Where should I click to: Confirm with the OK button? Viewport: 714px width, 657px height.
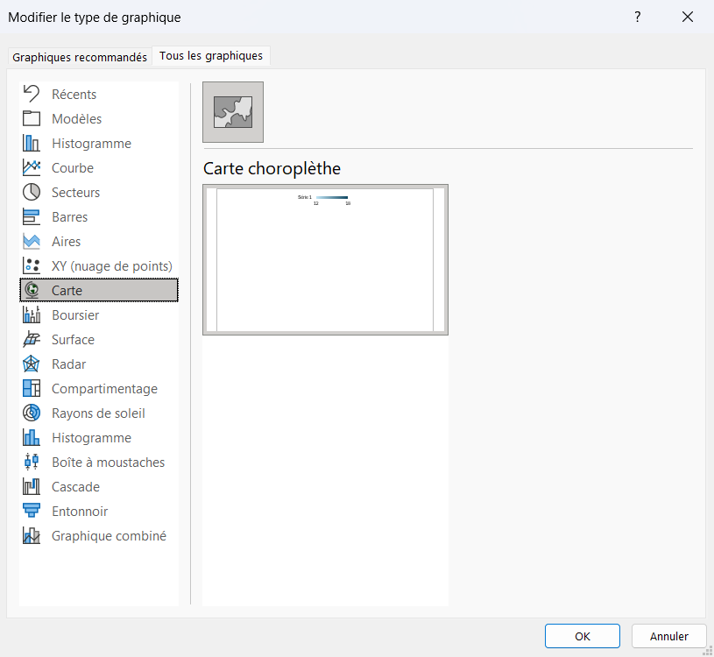tap(582, 636)
